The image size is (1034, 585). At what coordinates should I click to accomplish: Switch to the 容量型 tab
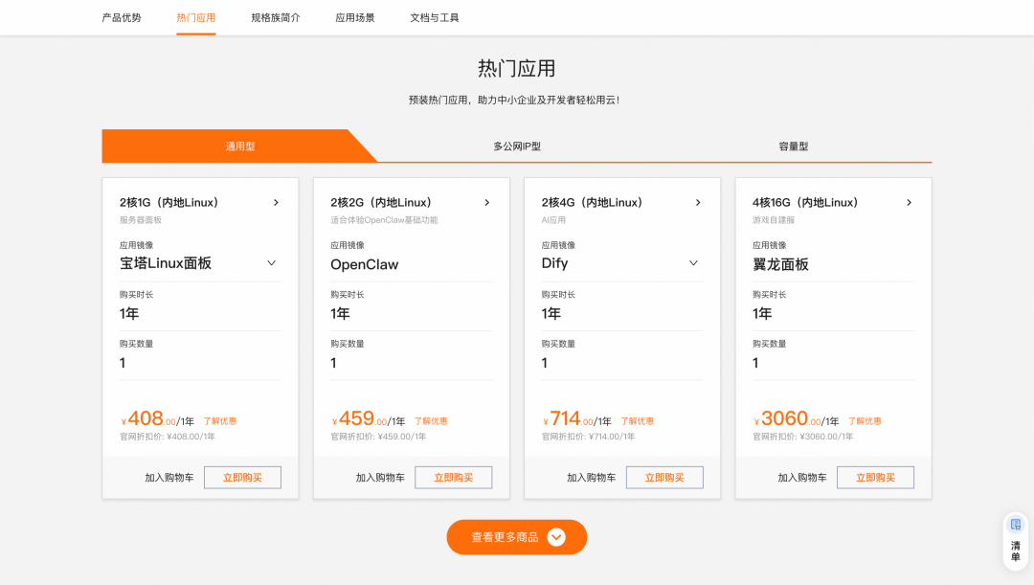click(794, 146)
